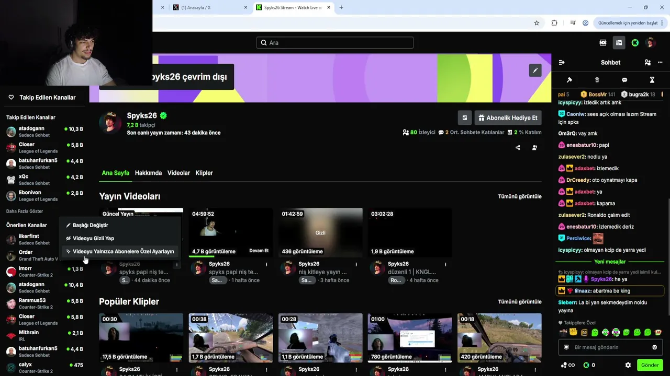This screenshot has height=376, width=670.
Task: Select the Ana Sayfa channel tab
Action: [116, 173]
